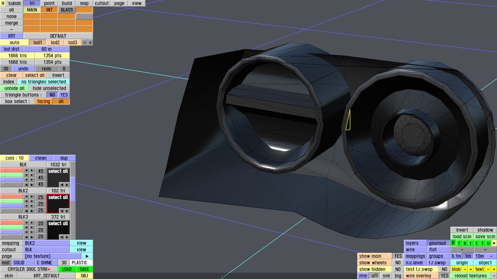Click the green LOAD button
Viewport: 497px width, 279px height.
67,269
